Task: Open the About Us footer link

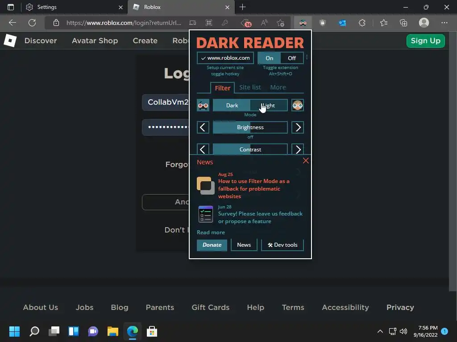Action: pos(41,307)
